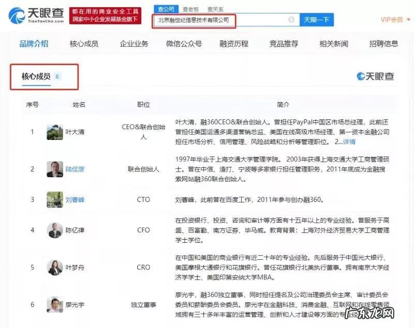Image resolution: width=414 pixels, height=328 pixels.
Task: Click the 天眼查 watermark logo beside 核心成员
Action: 375,76
